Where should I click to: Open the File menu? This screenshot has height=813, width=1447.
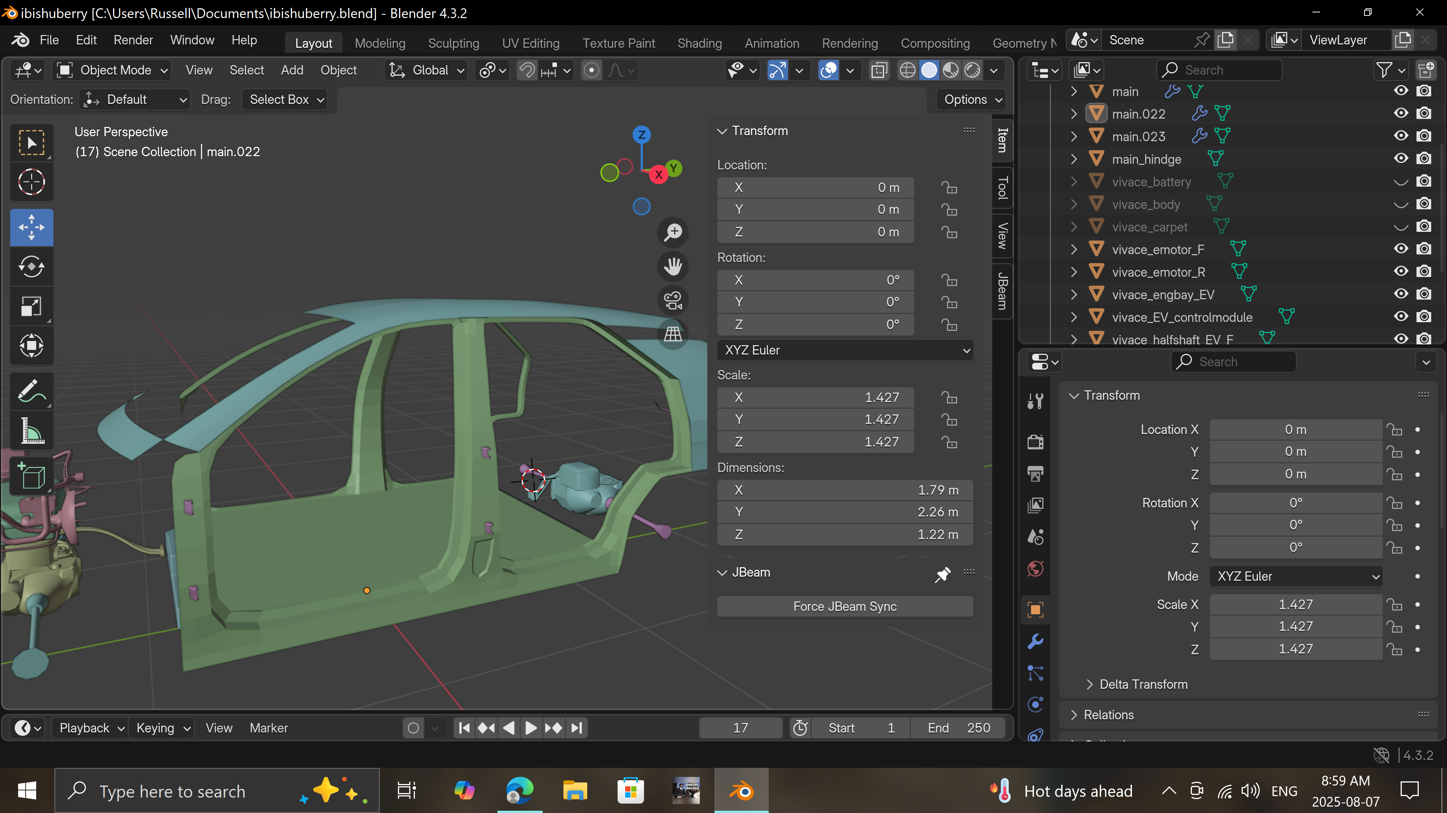point(49,40)
